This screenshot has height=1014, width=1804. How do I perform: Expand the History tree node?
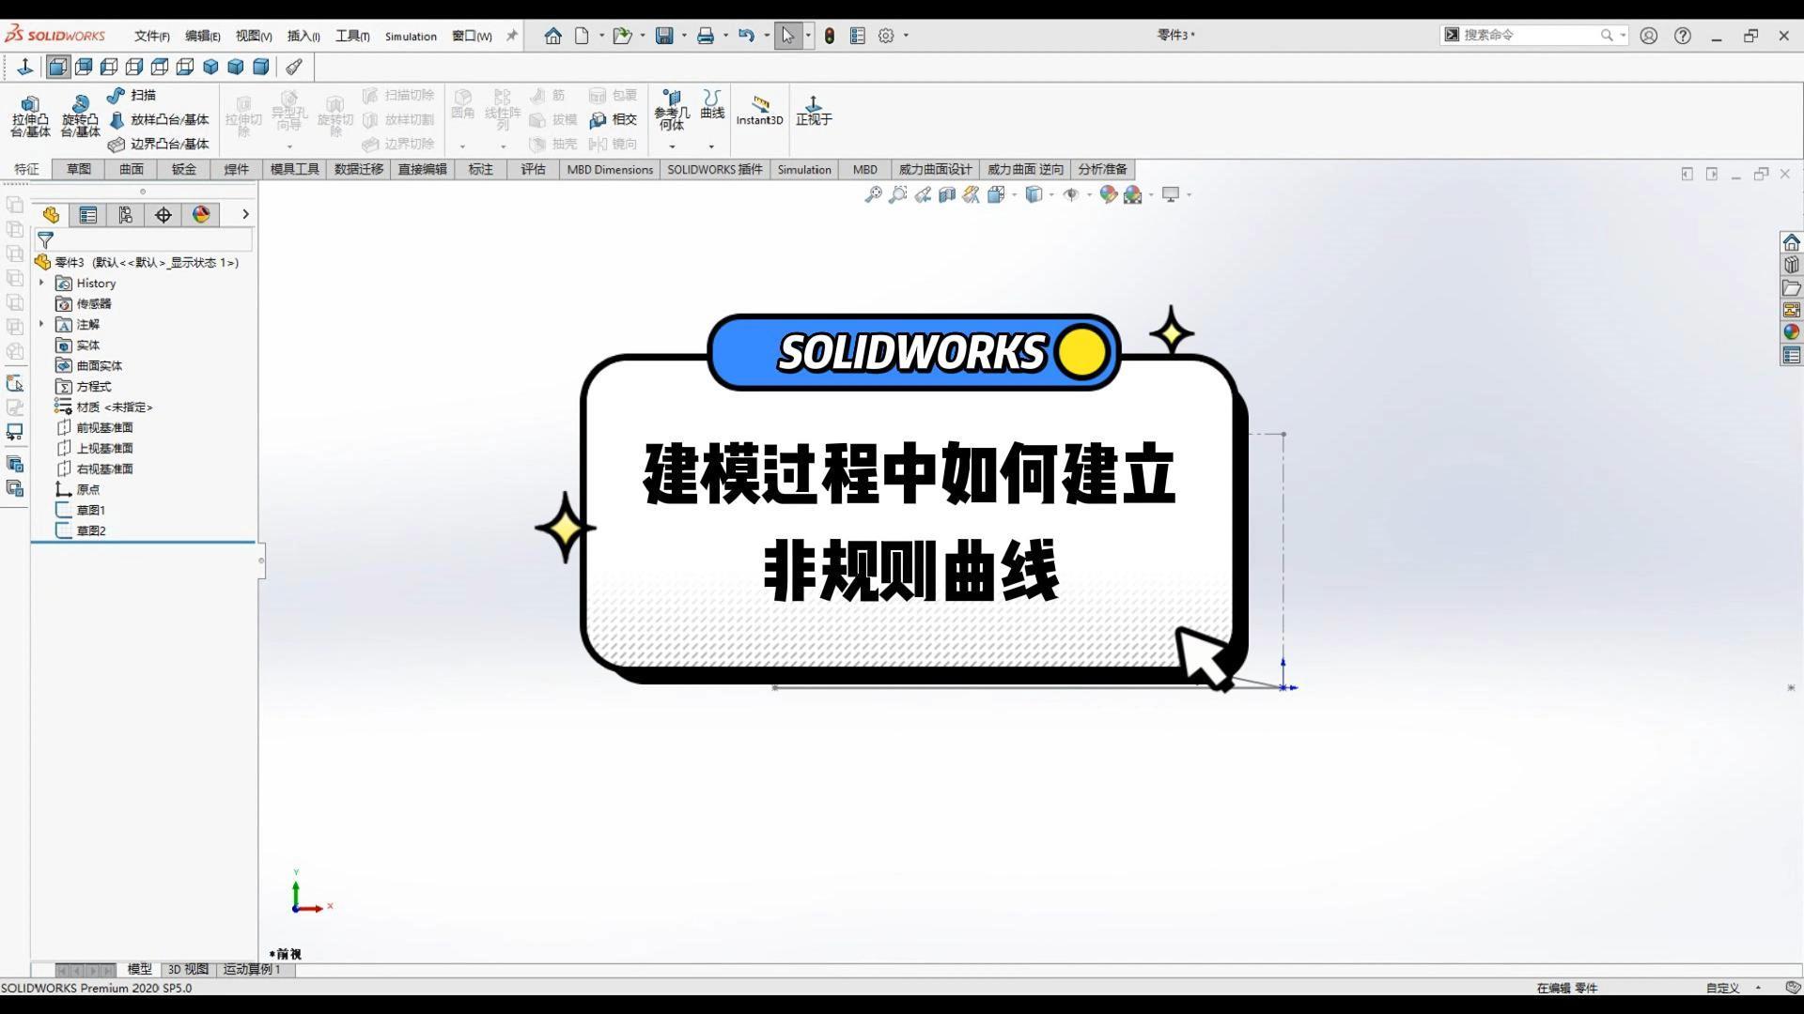click(41, 283)
